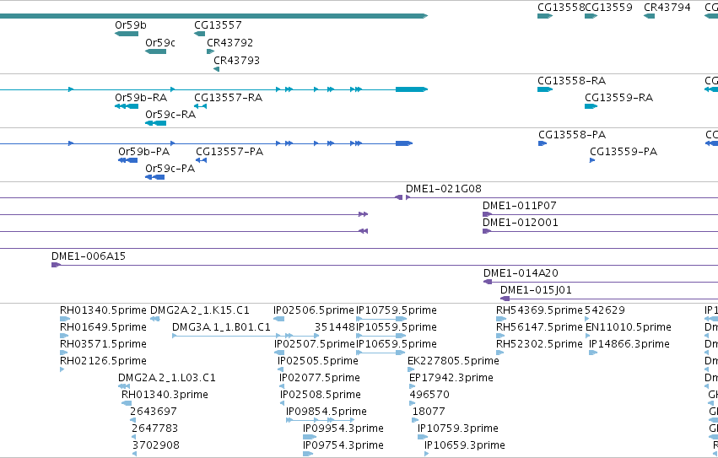Select the DME1-015J01 clone start glyph
The height and width of the screenshot is (458, 718).
point(505,299)
